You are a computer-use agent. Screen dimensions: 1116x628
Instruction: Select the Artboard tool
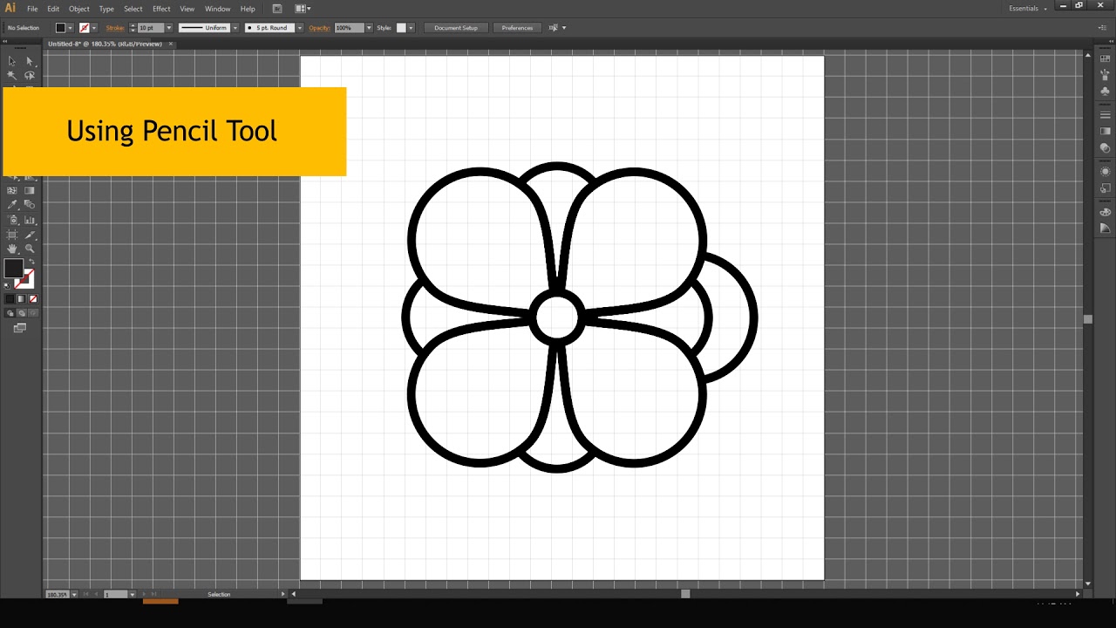click(x=11, y=235)
